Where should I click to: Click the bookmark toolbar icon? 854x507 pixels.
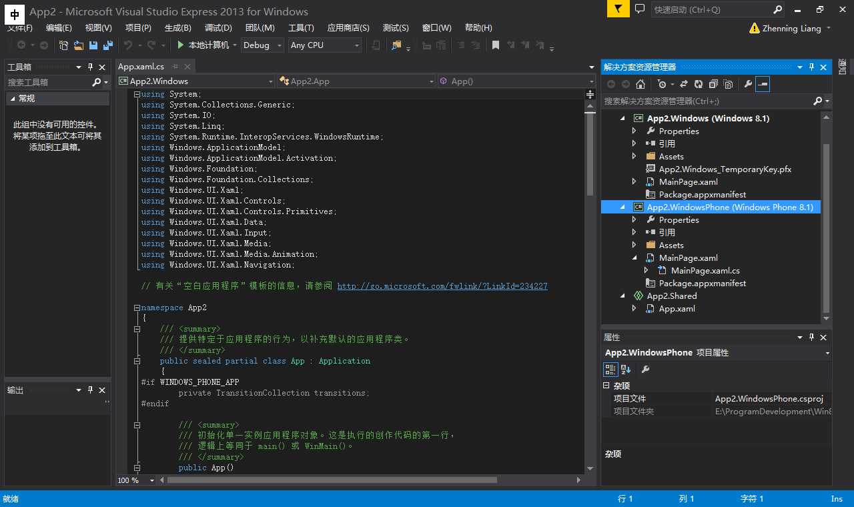pos(495,45)
